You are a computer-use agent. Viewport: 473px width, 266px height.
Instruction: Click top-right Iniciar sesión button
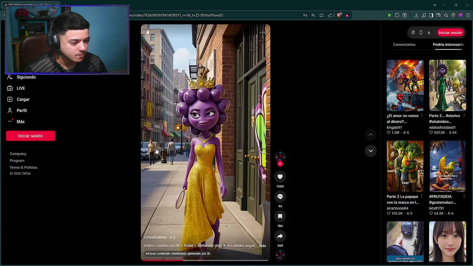(450, 33)
